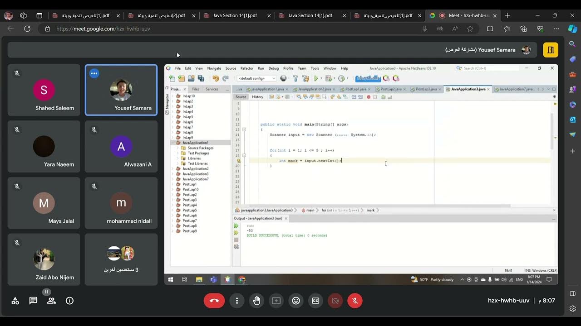Click NetBeans New File toolbar icon
Image resolution: width=581 pixels, height=326 pixels.
(172, 78)
